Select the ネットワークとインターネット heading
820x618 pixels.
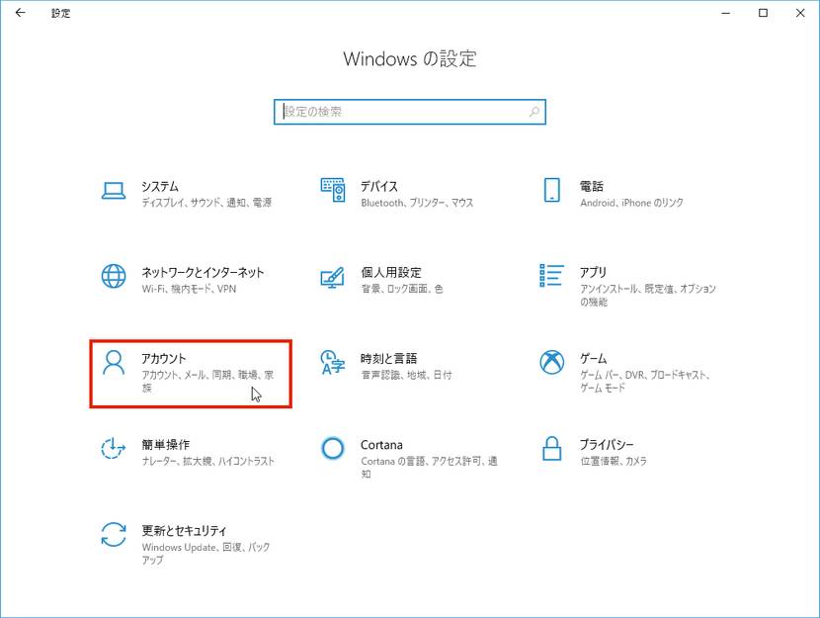(x=203, y=273)
